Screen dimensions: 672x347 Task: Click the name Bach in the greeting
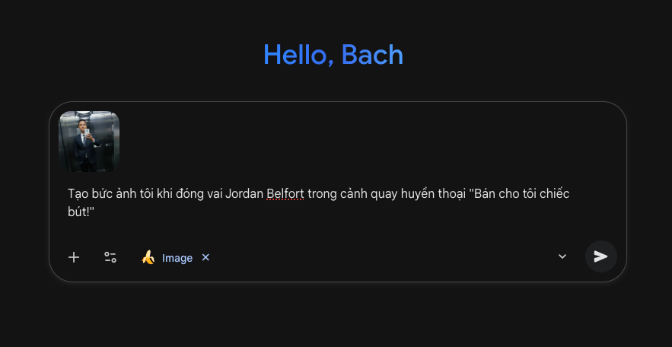pos(372,55)
